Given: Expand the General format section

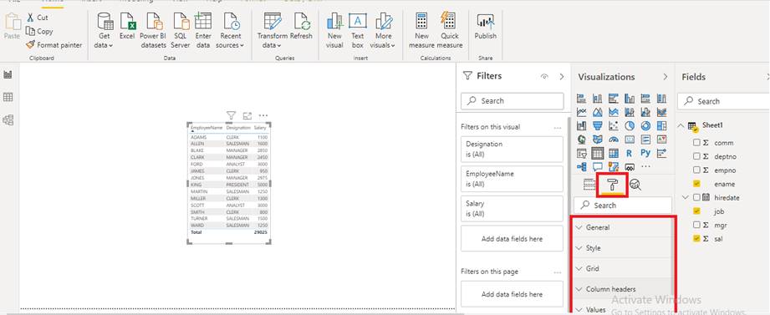Looking at the screenshot, I should (x=623, y=227).
